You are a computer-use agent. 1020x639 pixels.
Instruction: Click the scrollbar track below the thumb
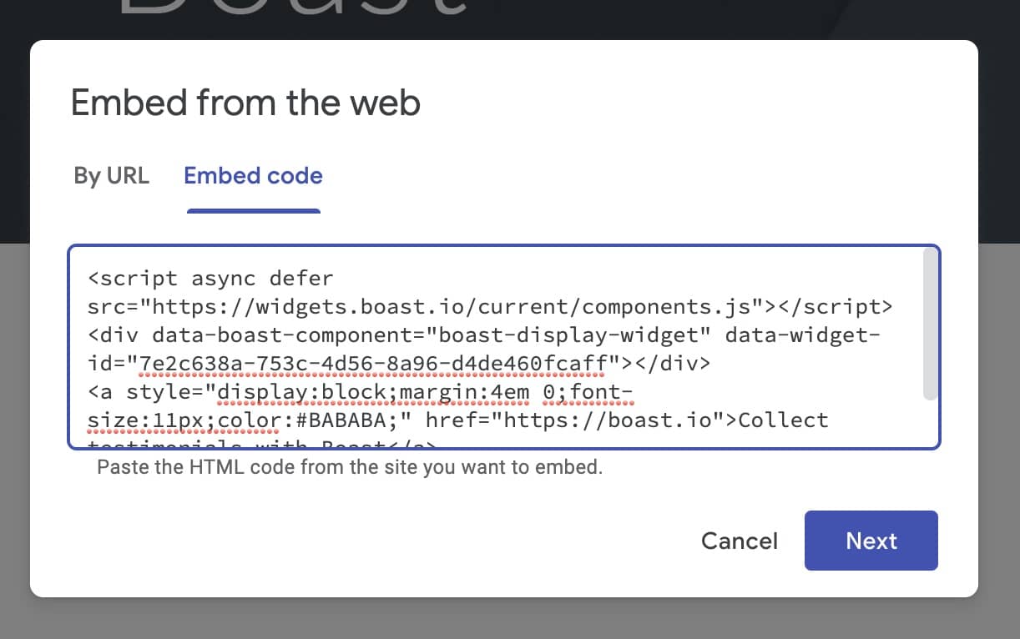pos(930,425)
